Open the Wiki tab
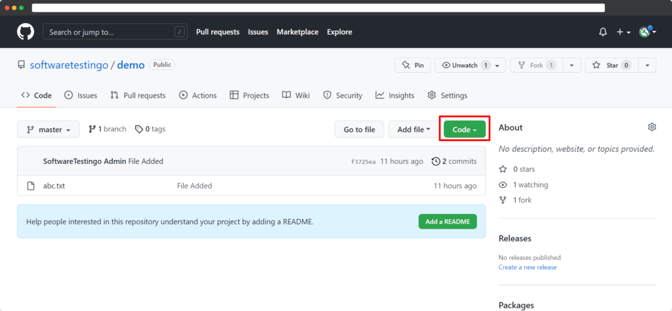 click(x=296, y=95)
